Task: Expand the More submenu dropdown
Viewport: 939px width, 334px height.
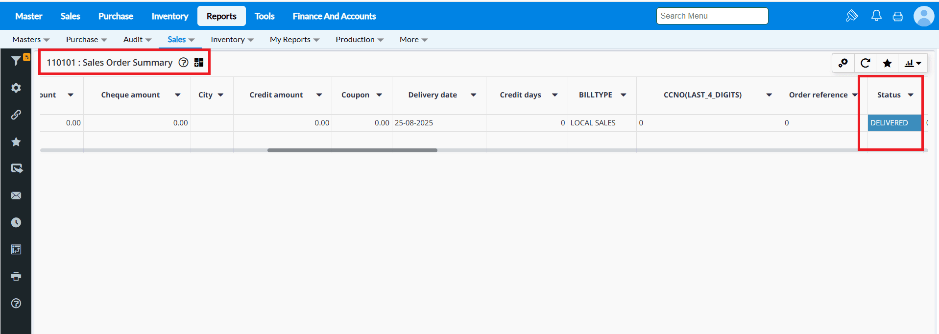Action: pos(413,40)
